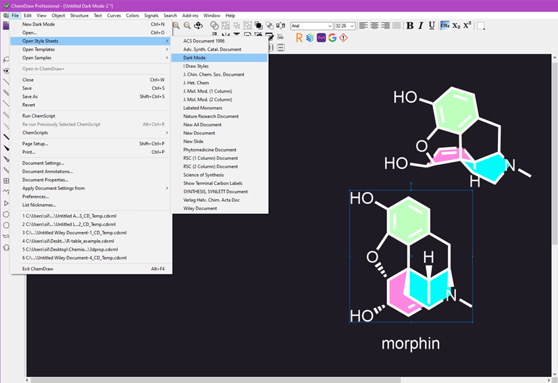Open the Reaxys orange R icon

tap(299, 38)
